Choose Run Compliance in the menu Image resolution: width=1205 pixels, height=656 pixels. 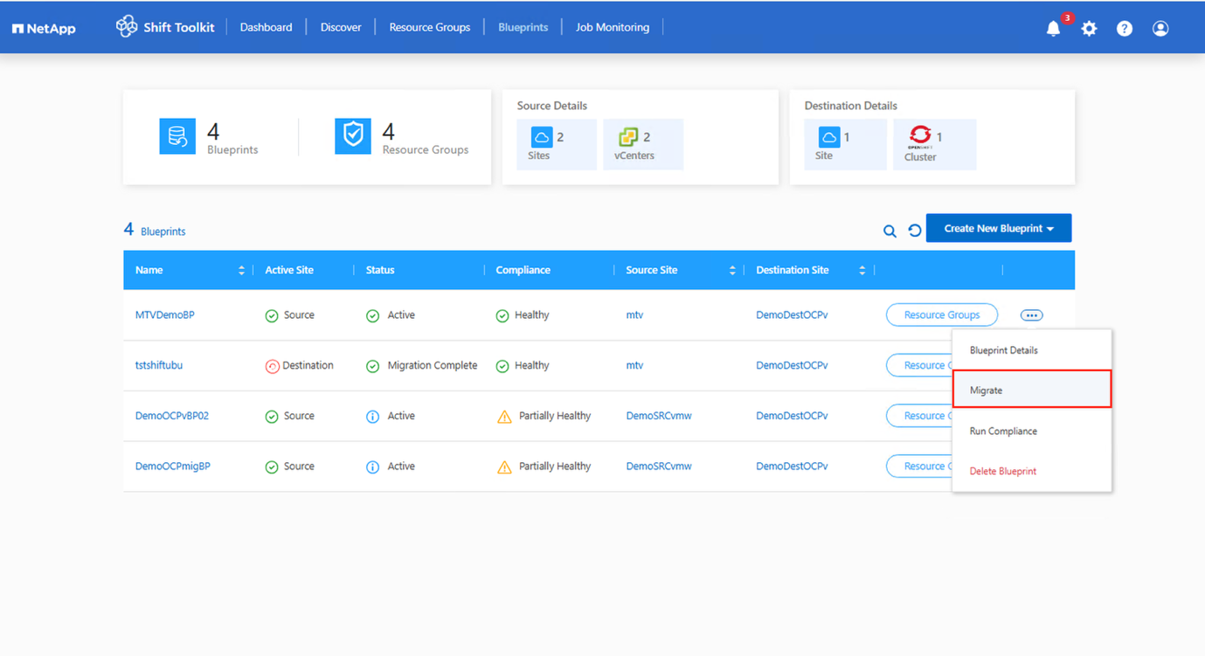click(x=1003, y=432)
